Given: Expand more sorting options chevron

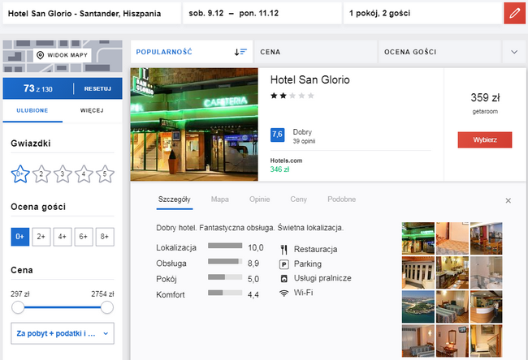Looking at the screenshot, I should 513,52.
